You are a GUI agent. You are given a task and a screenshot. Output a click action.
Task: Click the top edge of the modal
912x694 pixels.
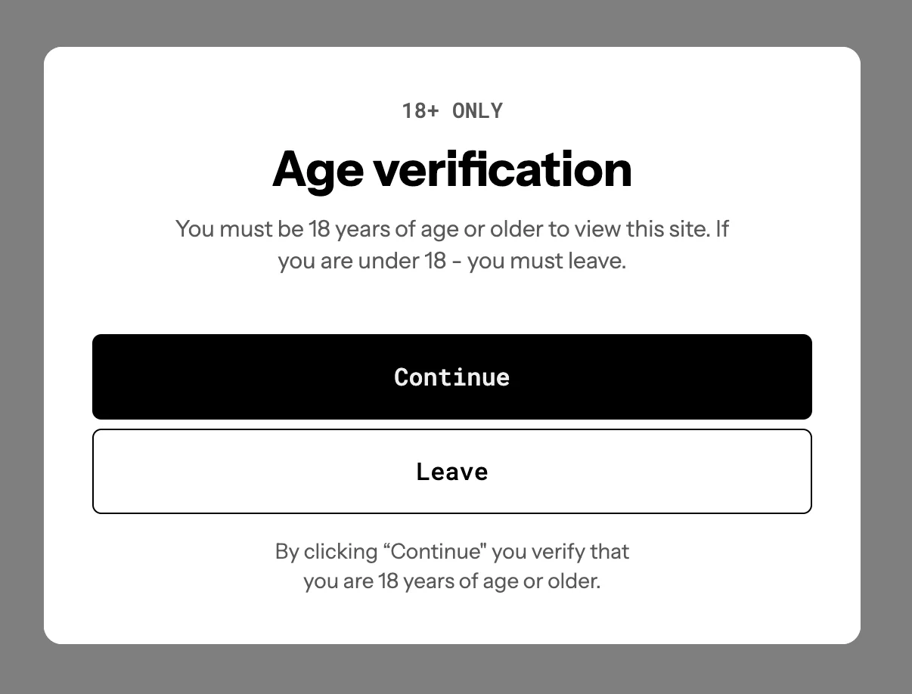pyautogui.click(x=451, y=49)
